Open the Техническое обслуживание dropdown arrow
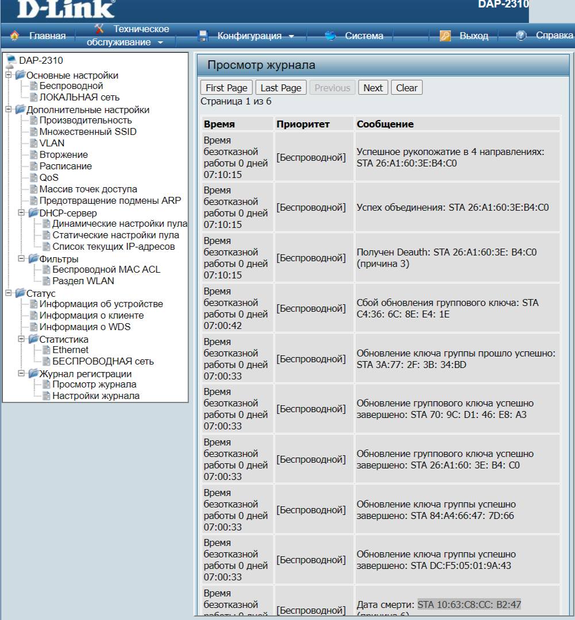575x620 pixels. click(160, 42)
